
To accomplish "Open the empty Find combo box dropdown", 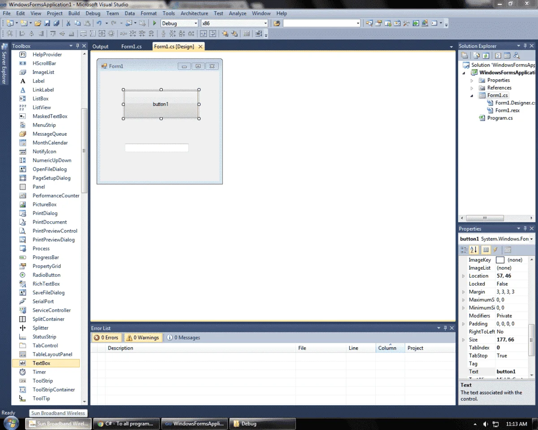I will [358, 23].
